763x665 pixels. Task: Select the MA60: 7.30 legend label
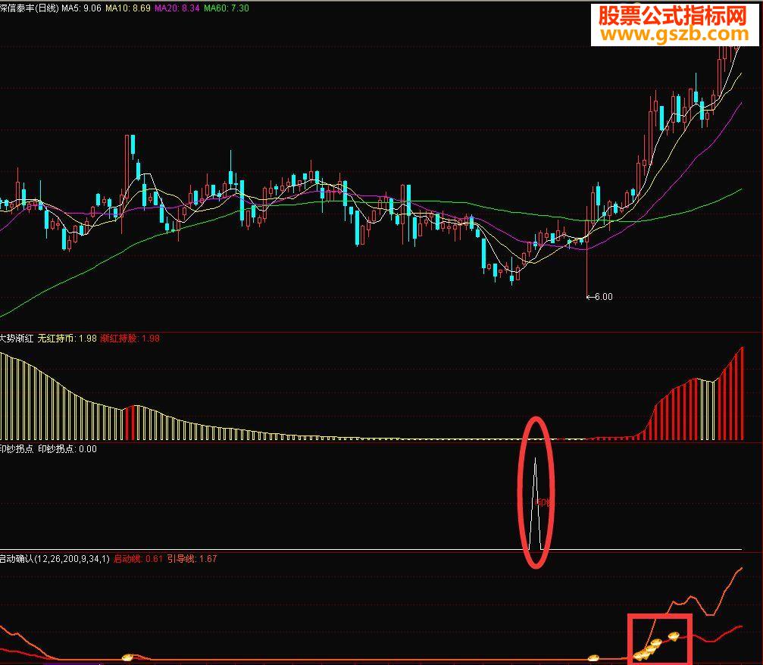227,8
